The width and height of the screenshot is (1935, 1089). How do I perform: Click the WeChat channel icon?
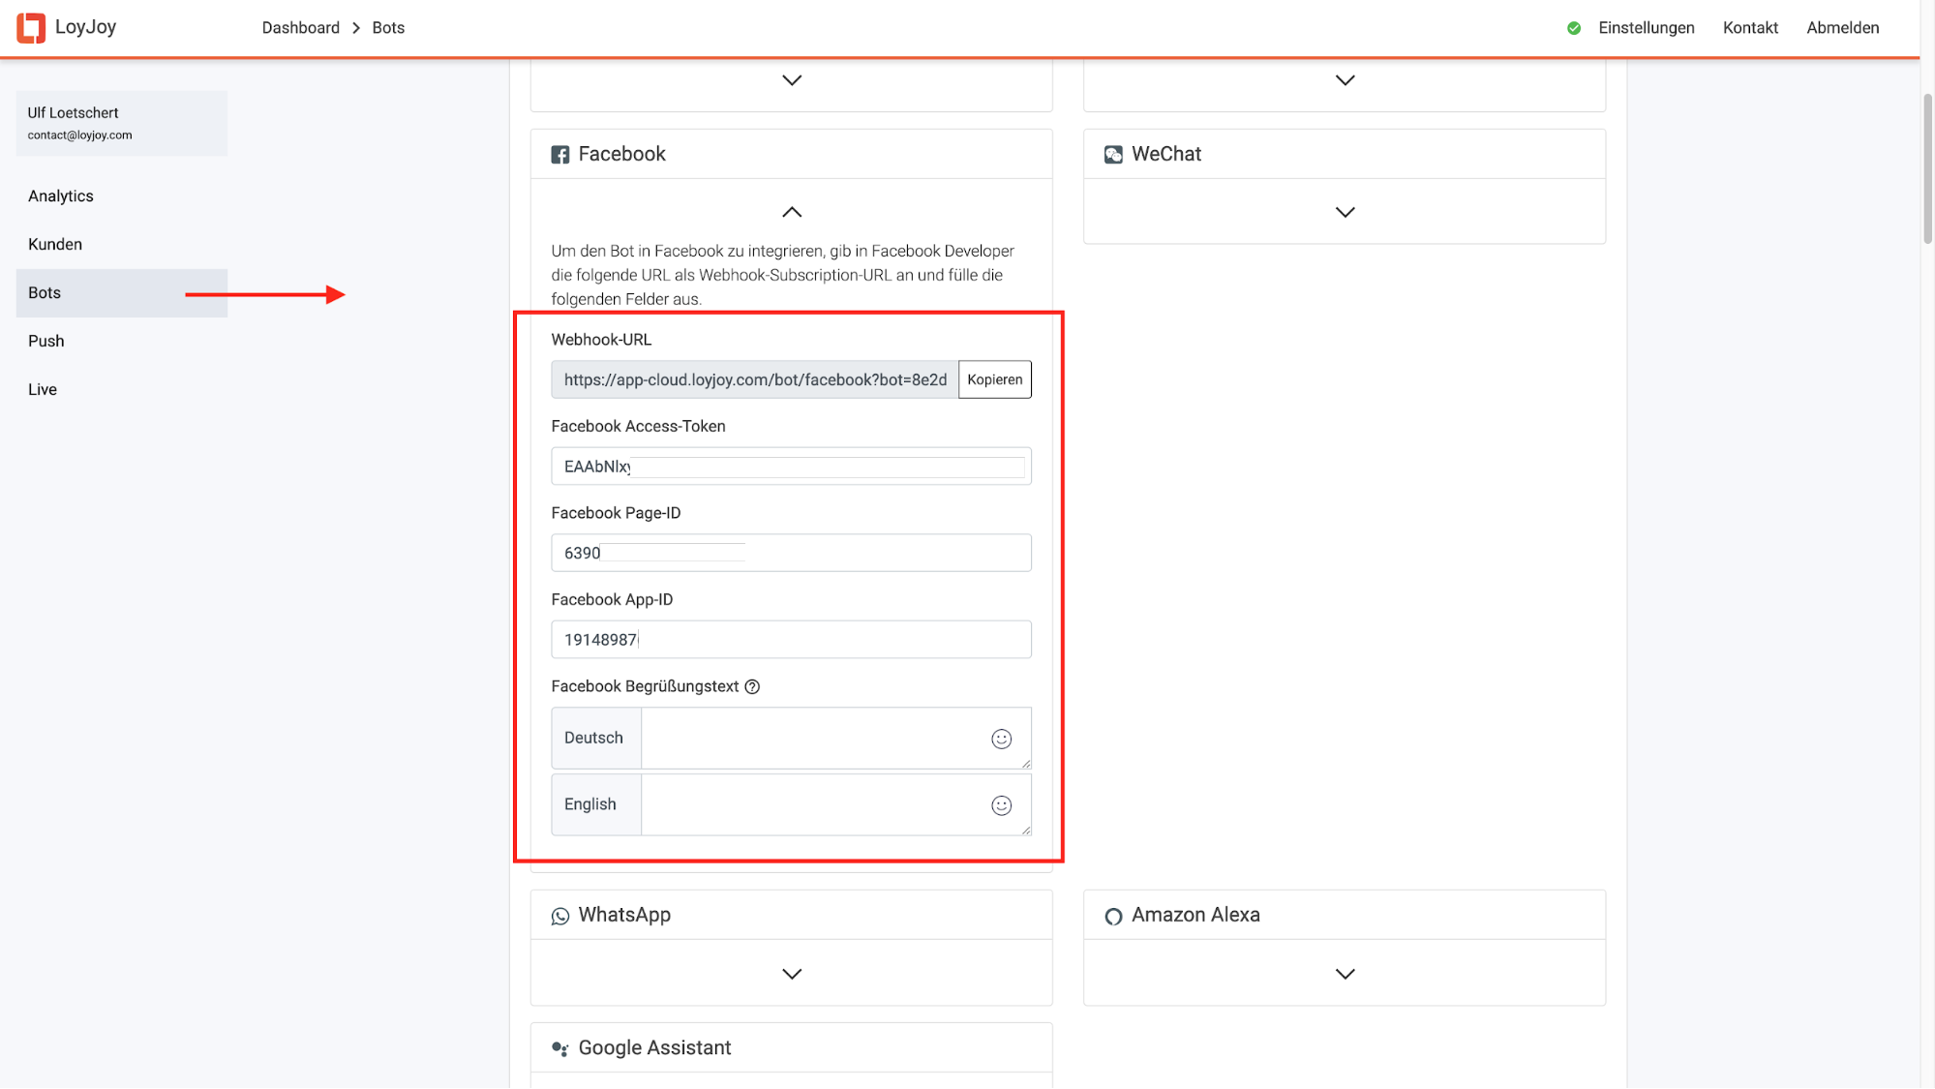coord(1113,155)
